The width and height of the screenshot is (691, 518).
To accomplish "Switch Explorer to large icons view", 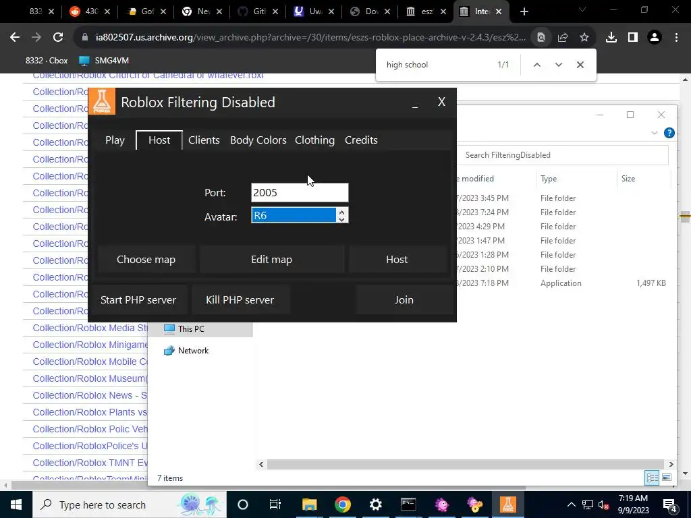I will coord(666,478).
